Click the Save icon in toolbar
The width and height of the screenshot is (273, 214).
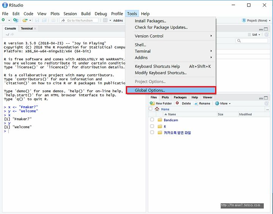coord(37,20)
